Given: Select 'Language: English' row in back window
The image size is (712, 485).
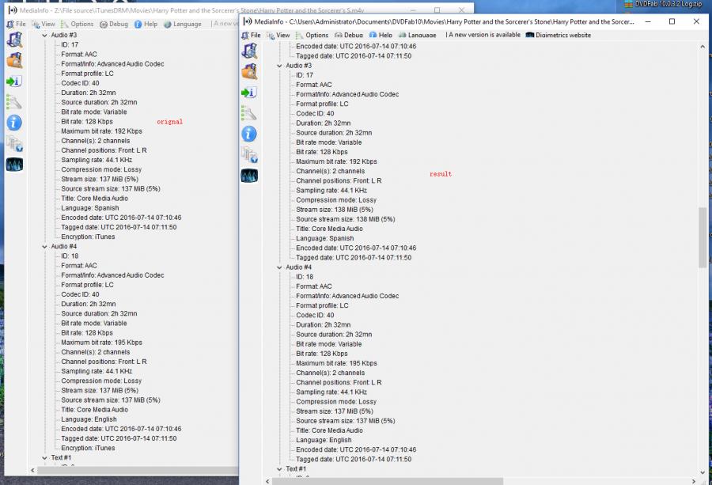Looking at the screenshot, I should (89, 419).
